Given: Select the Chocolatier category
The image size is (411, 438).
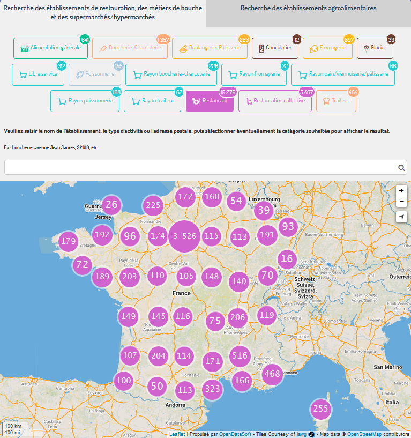Looking at the screenshot, I should click(x=275, y=48).
